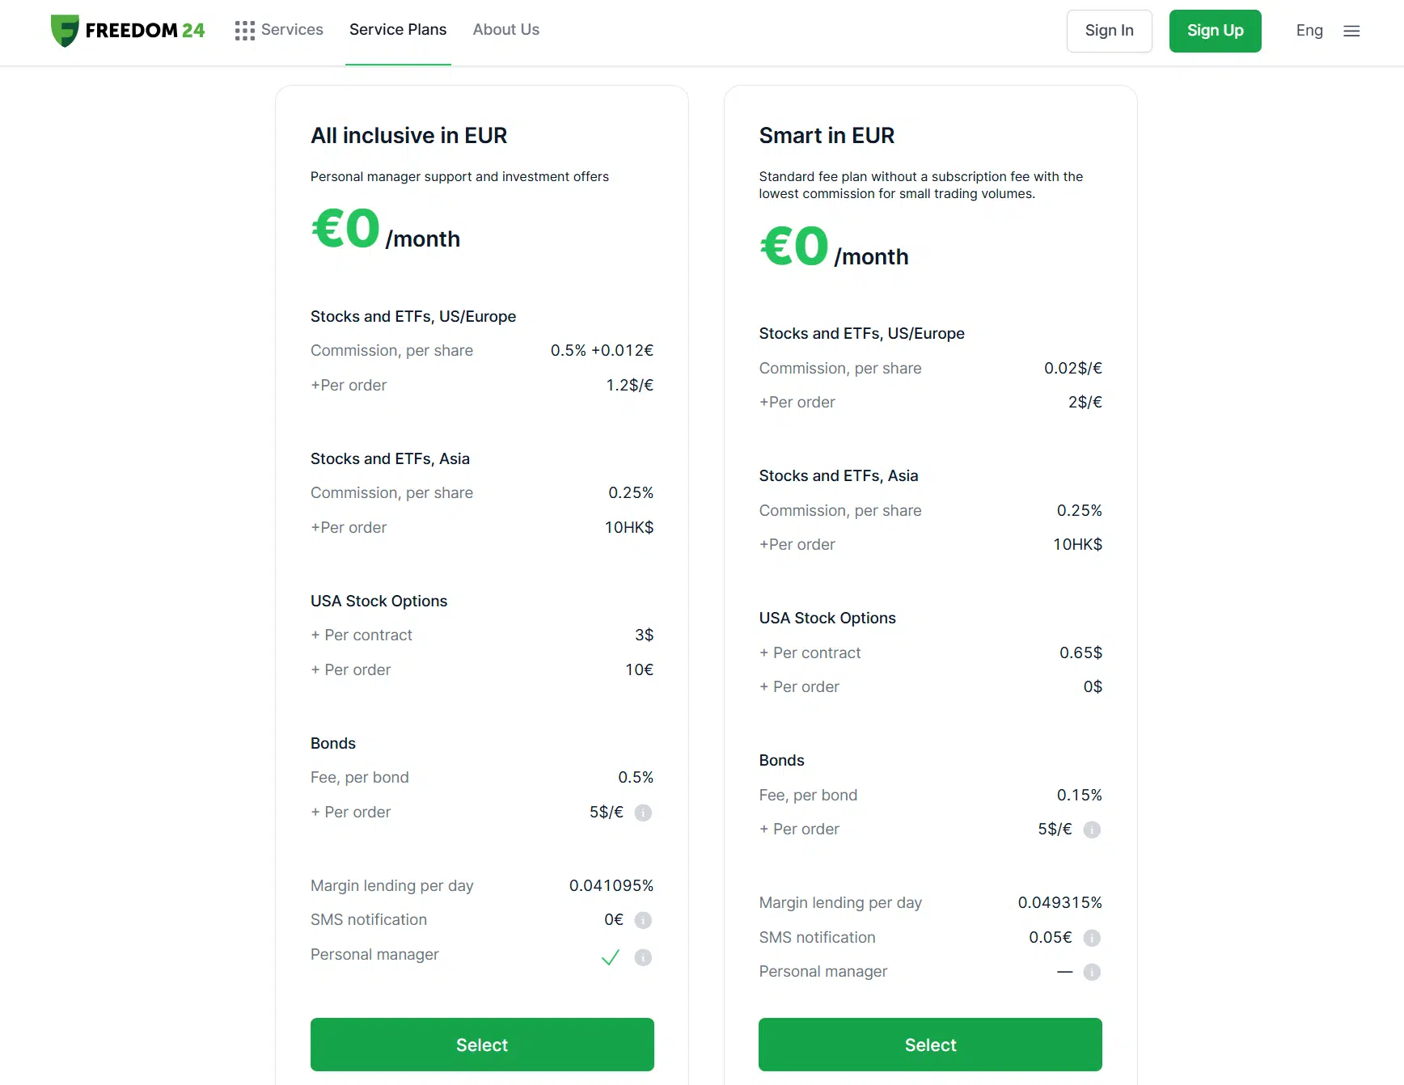
Task: Click the Smart in EUR heading
Action: coord(827,136)
